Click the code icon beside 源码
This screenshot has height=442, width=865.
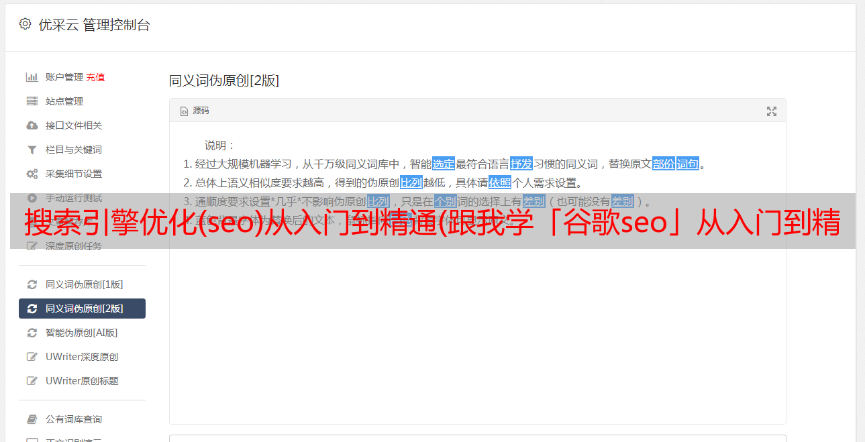[x=184, y=111]
